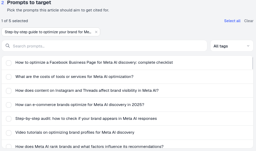The height and width of the screenshot is (151, 256).
Task: Focus the Search prompts input field
Action: (104, 46)
